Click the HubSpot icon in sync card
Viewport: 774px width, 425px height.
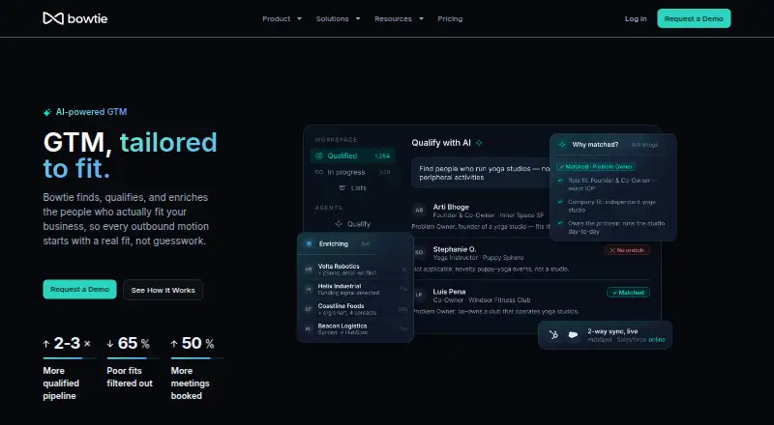(553, 335)
